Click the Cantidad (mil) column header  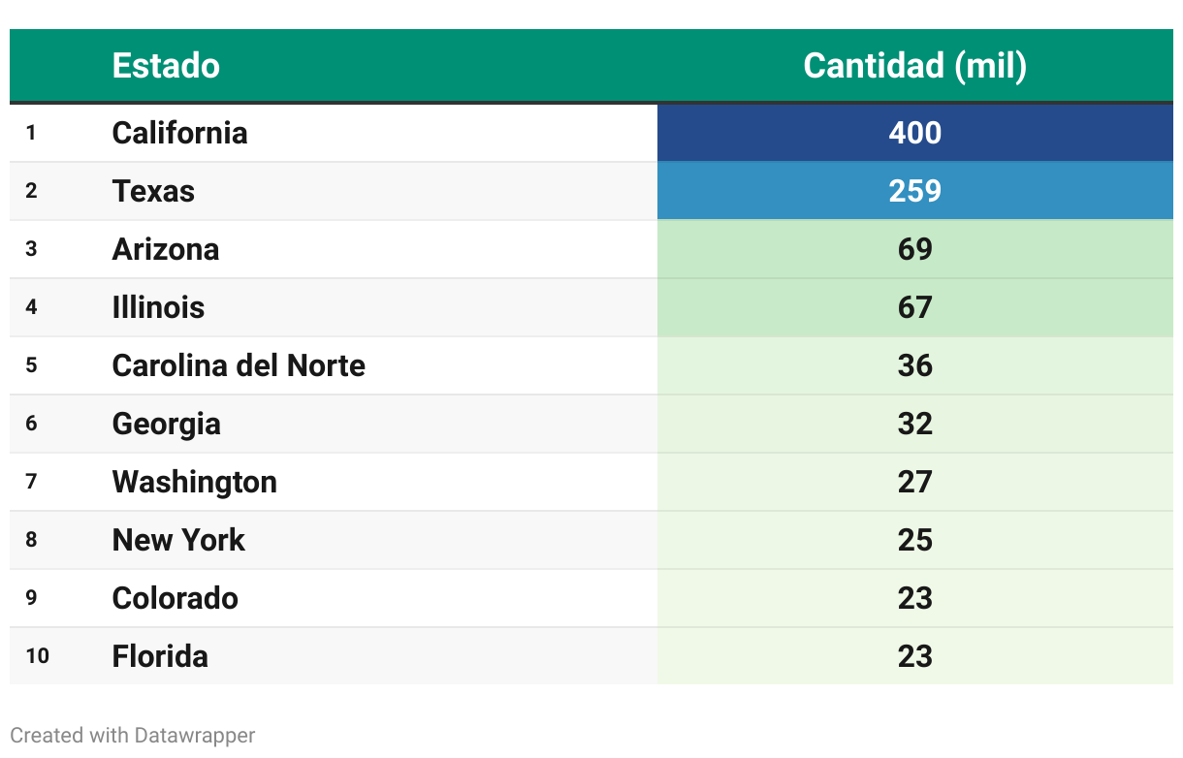914,66
